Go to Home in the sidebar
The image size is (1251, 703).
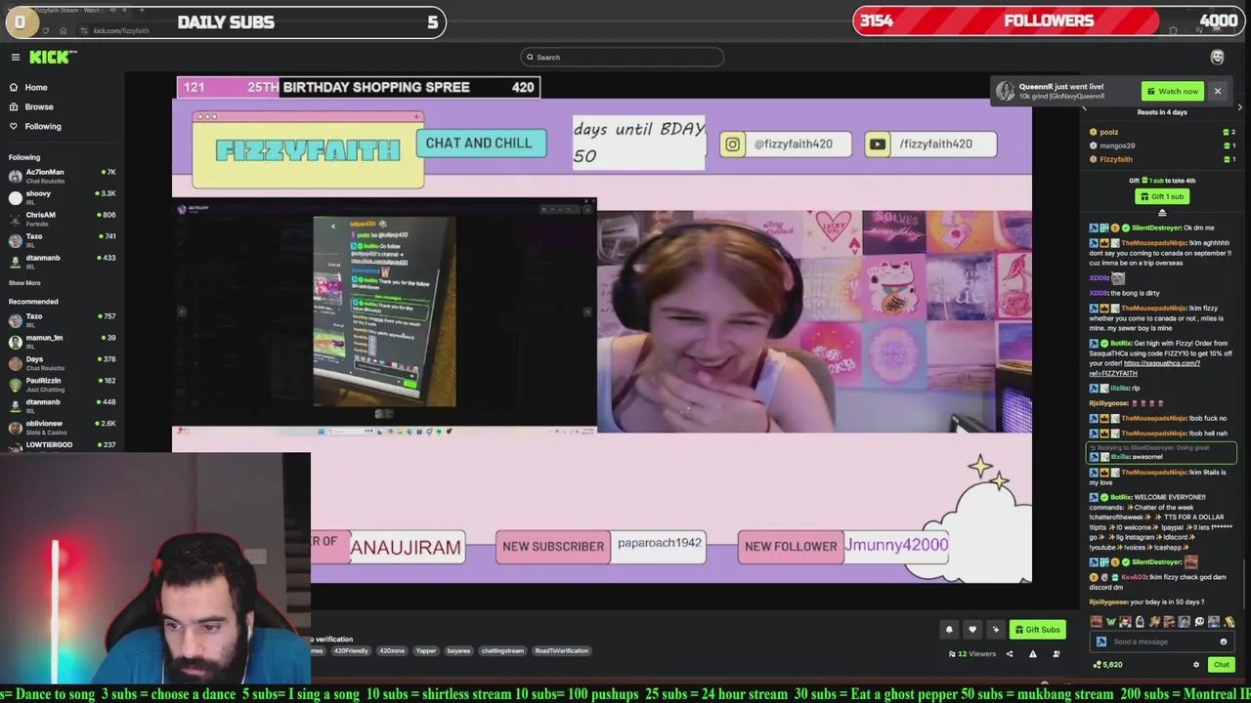click(x=36, y=87)
